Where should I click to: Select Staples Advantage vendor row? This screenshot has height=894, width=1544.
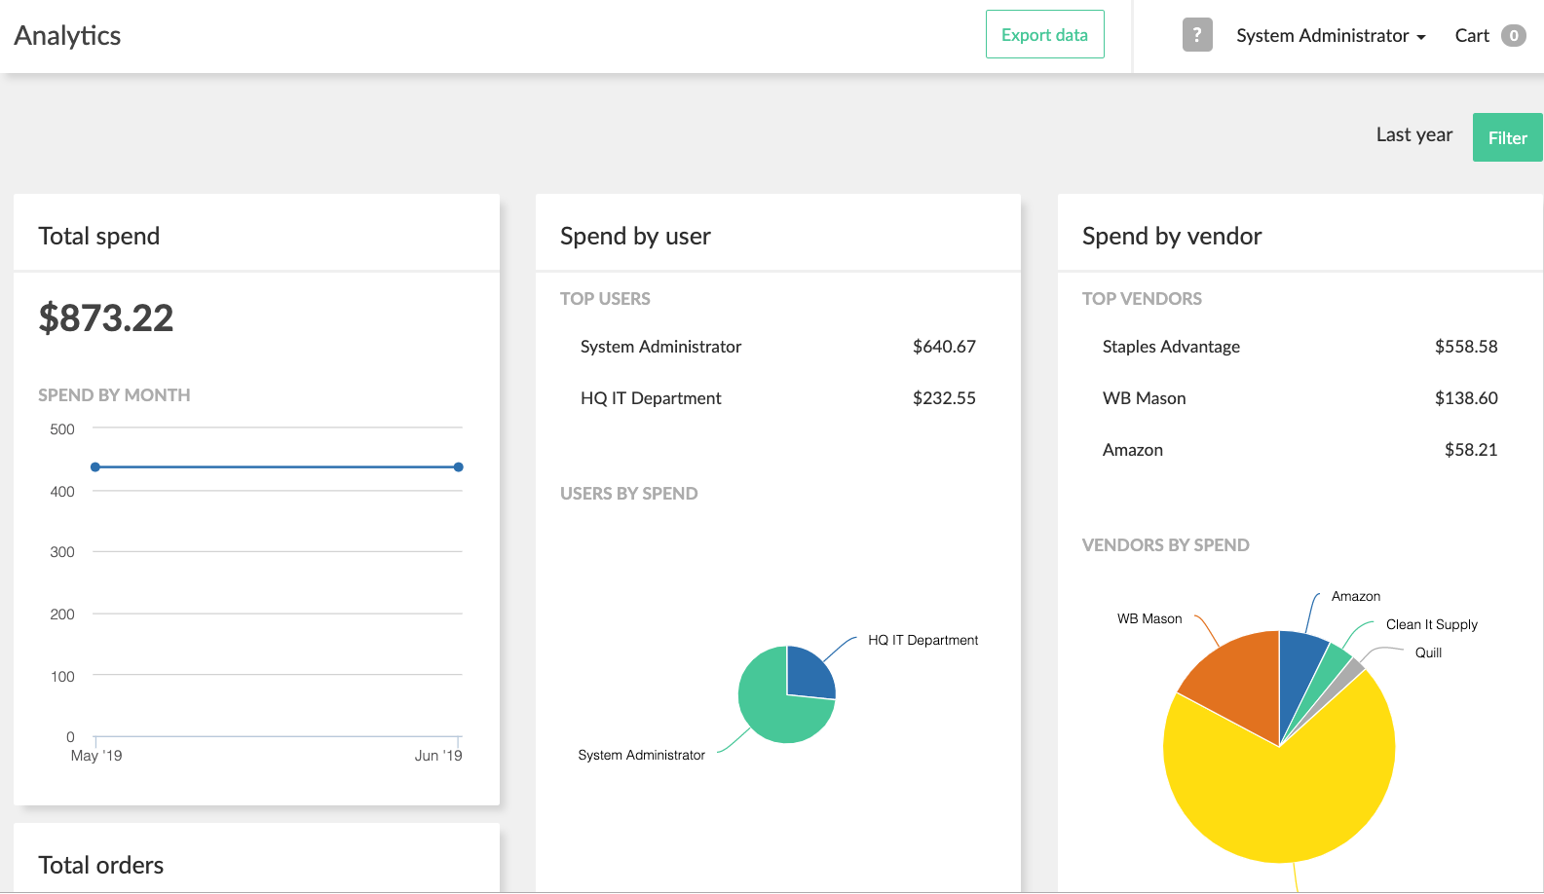click(1299, 347)
